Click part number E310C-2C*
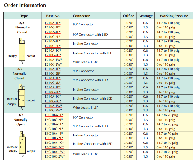This screenshot has height=162, width=194. 53,101
